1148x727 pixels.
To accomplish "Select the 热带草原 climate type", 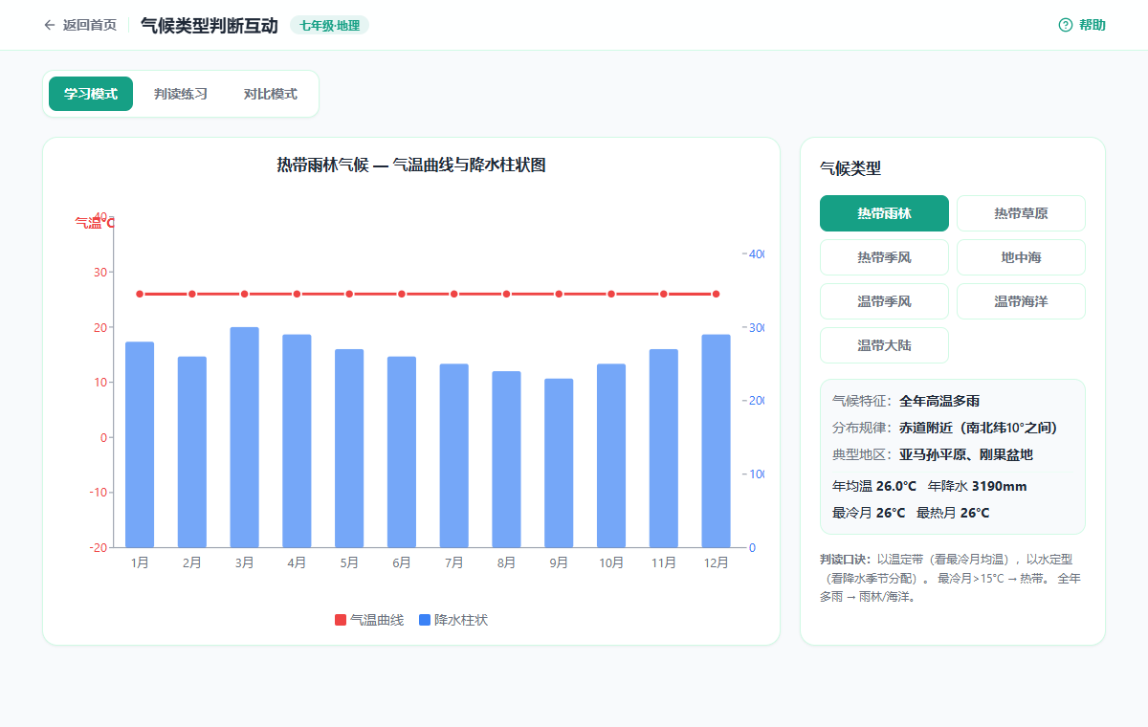I will coord(1021,213).
